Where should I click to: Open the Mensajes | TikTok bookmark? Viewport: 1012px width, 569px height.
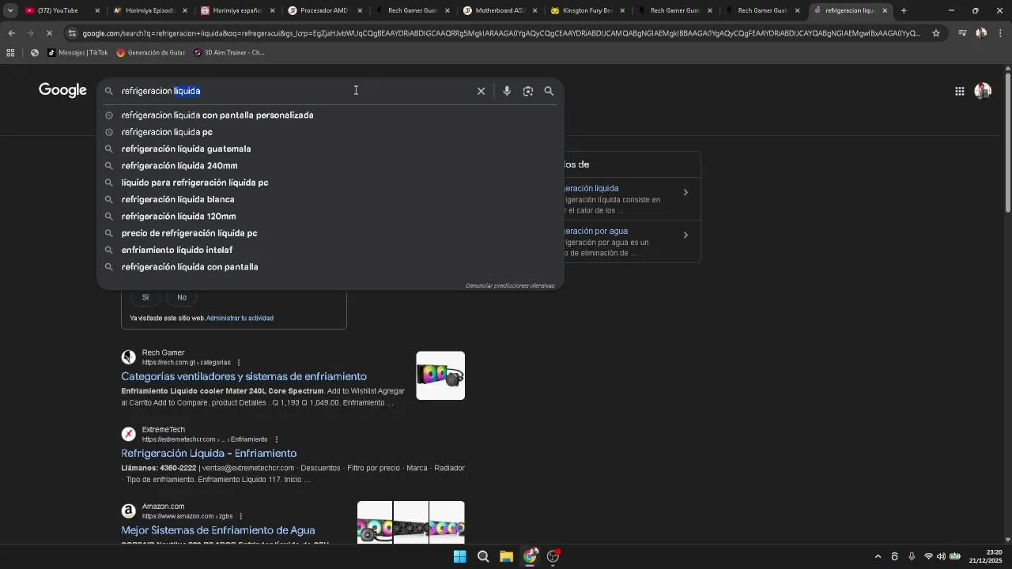pyautogui.click(x=77, y=52)
